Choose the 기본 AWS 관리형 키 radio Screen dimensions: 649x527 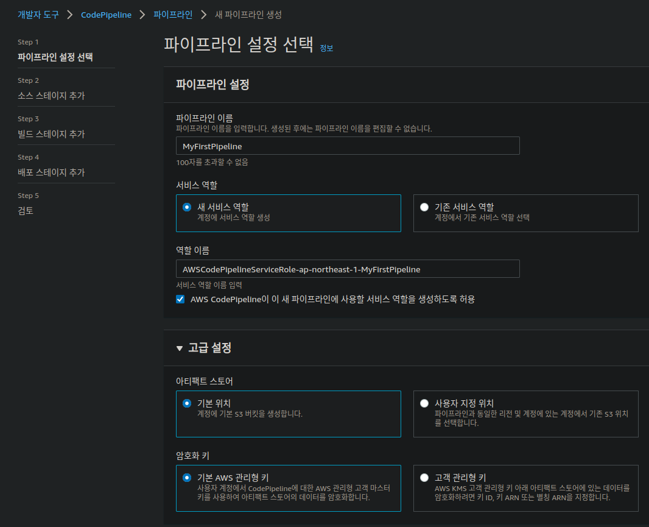[x=187, y=478]
